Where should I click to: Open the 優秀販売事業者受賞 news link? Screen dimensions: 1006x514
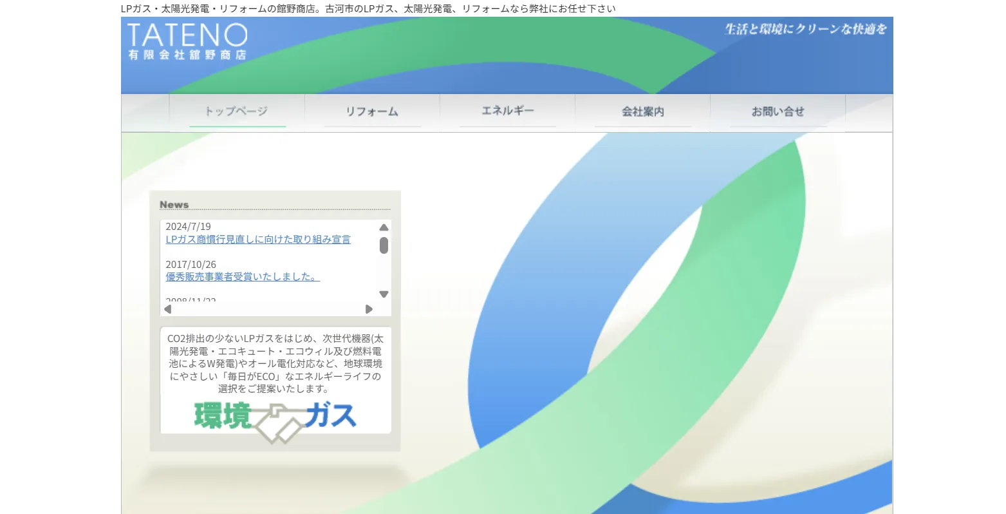pos(243,277)
